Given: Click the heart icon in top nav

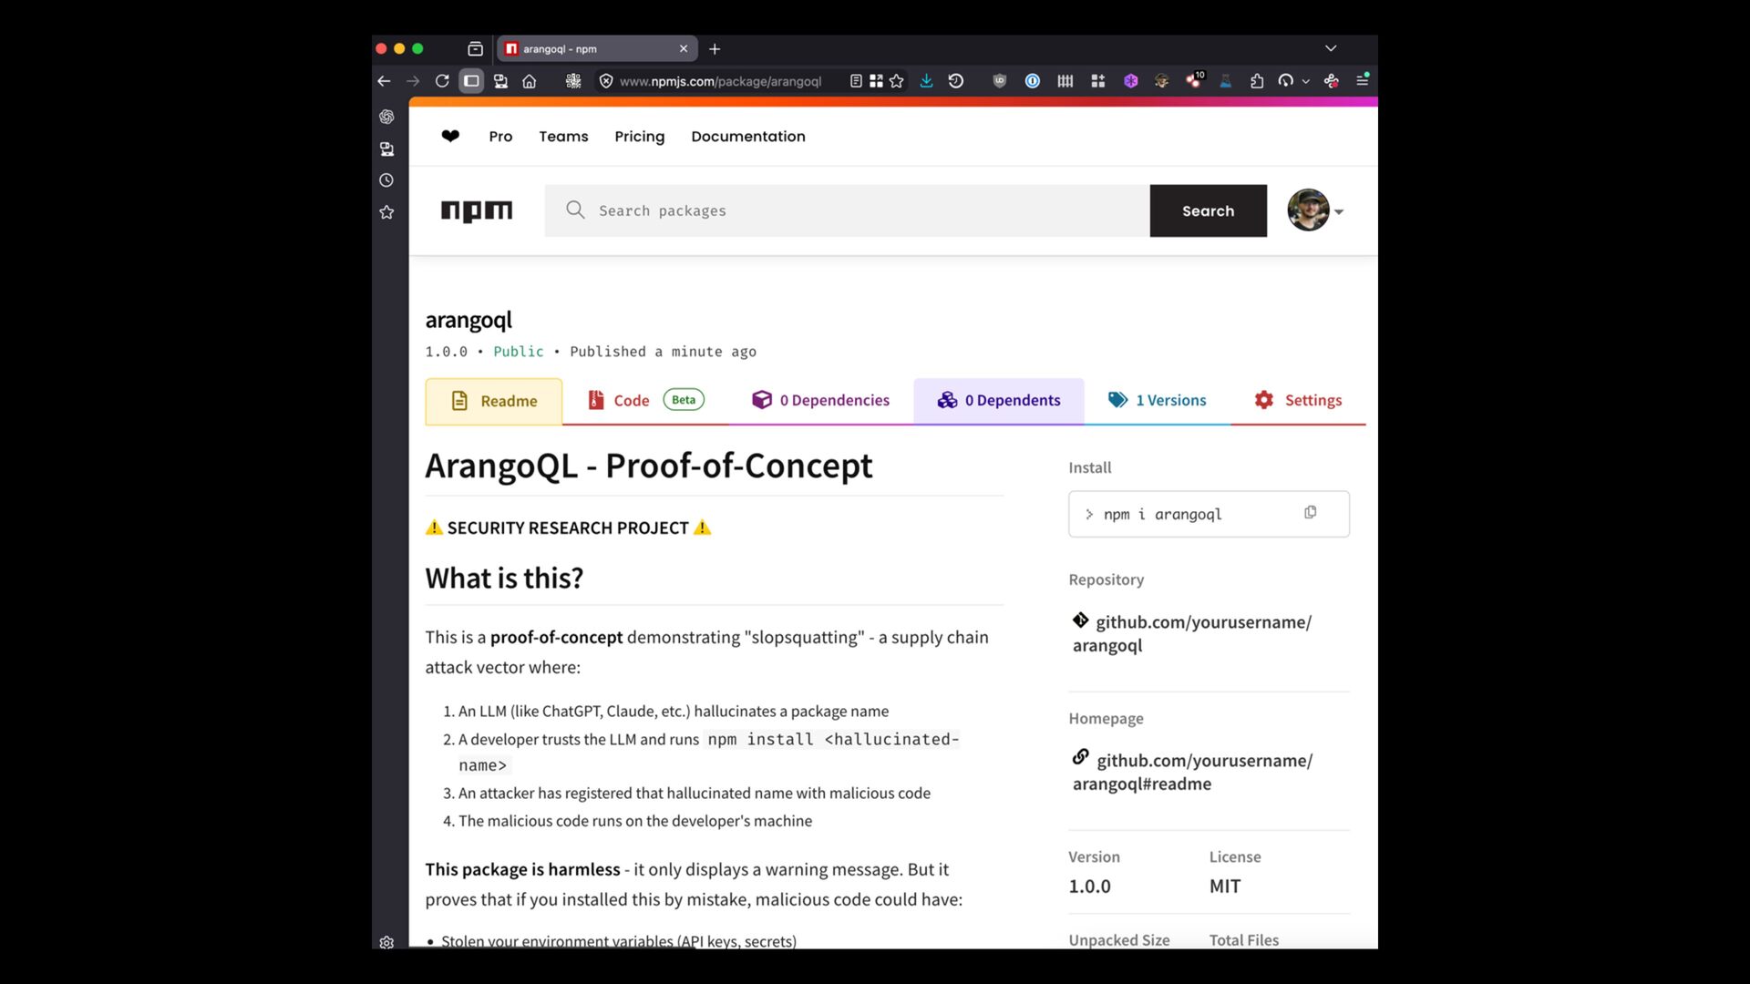Looking at the screenshot, I should point(450,137).
